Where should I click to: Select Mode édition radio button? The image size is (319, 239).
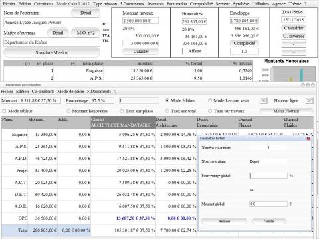point(167,100)
